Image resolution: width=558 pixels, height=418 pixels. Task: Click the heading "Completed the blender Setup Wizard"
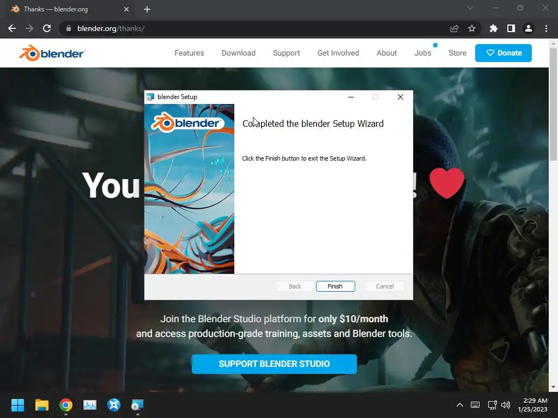313,124
